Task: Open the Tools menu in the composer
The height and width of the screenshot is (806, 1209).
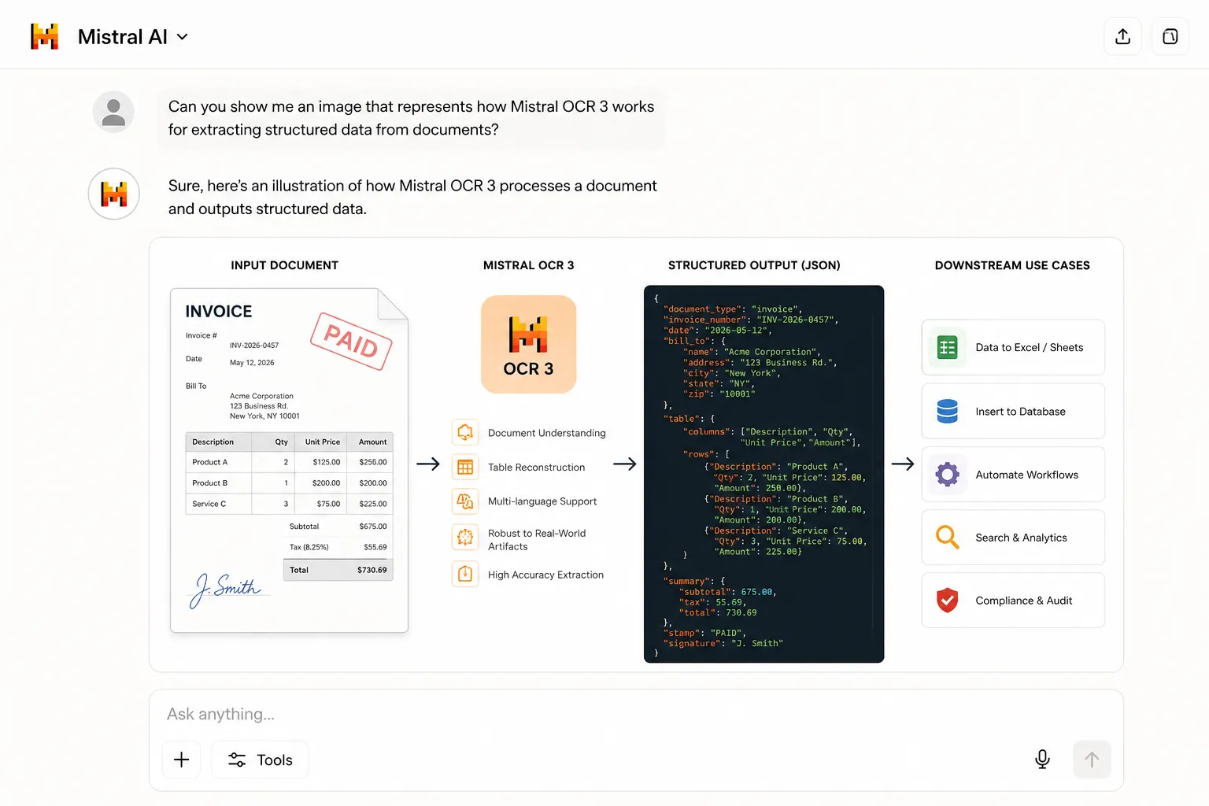Action: (261, 760)
